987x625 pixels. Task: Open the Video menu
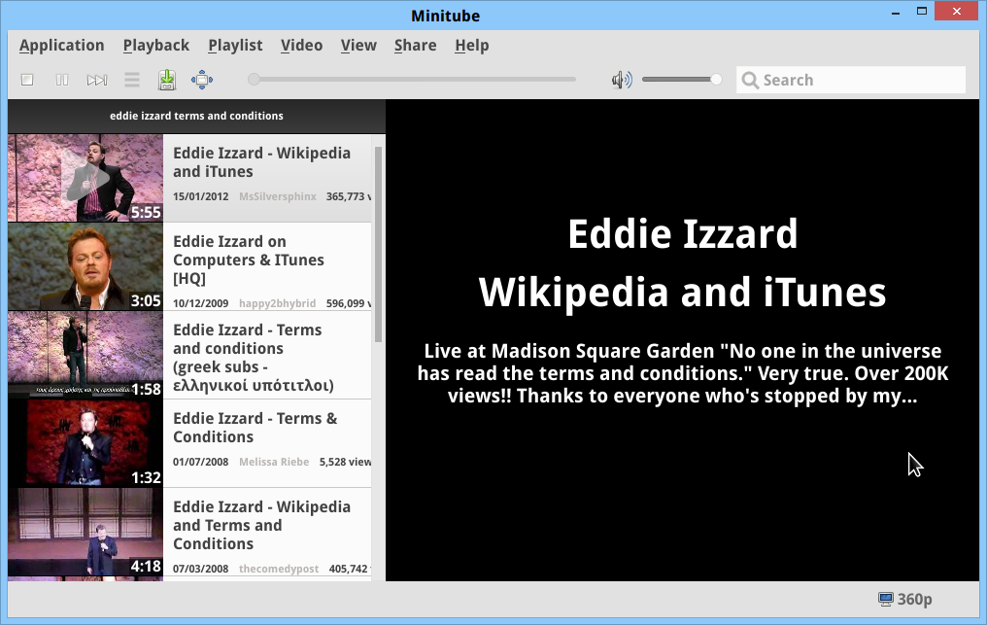pos(301,46)
